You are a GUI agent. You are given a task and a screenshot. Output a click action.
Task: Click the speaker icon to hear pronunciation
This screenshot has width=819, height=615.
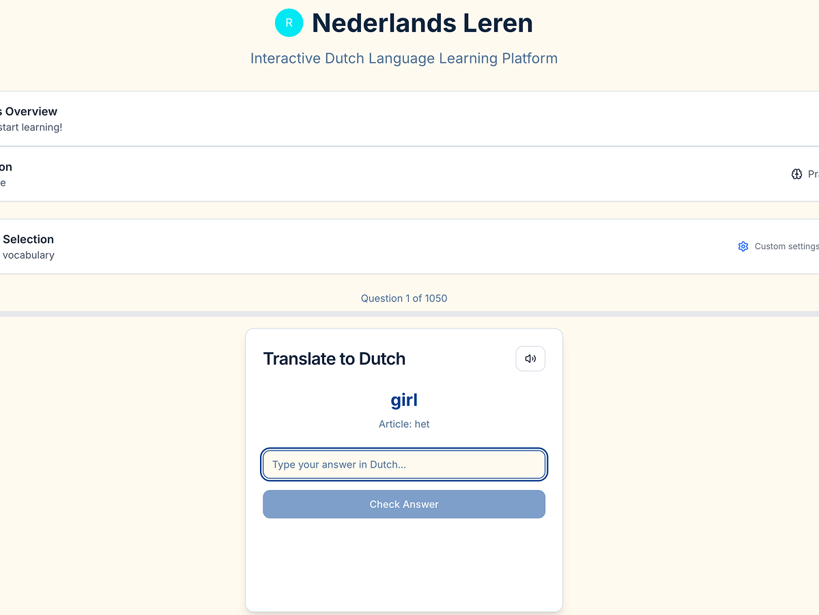[530, 358]
